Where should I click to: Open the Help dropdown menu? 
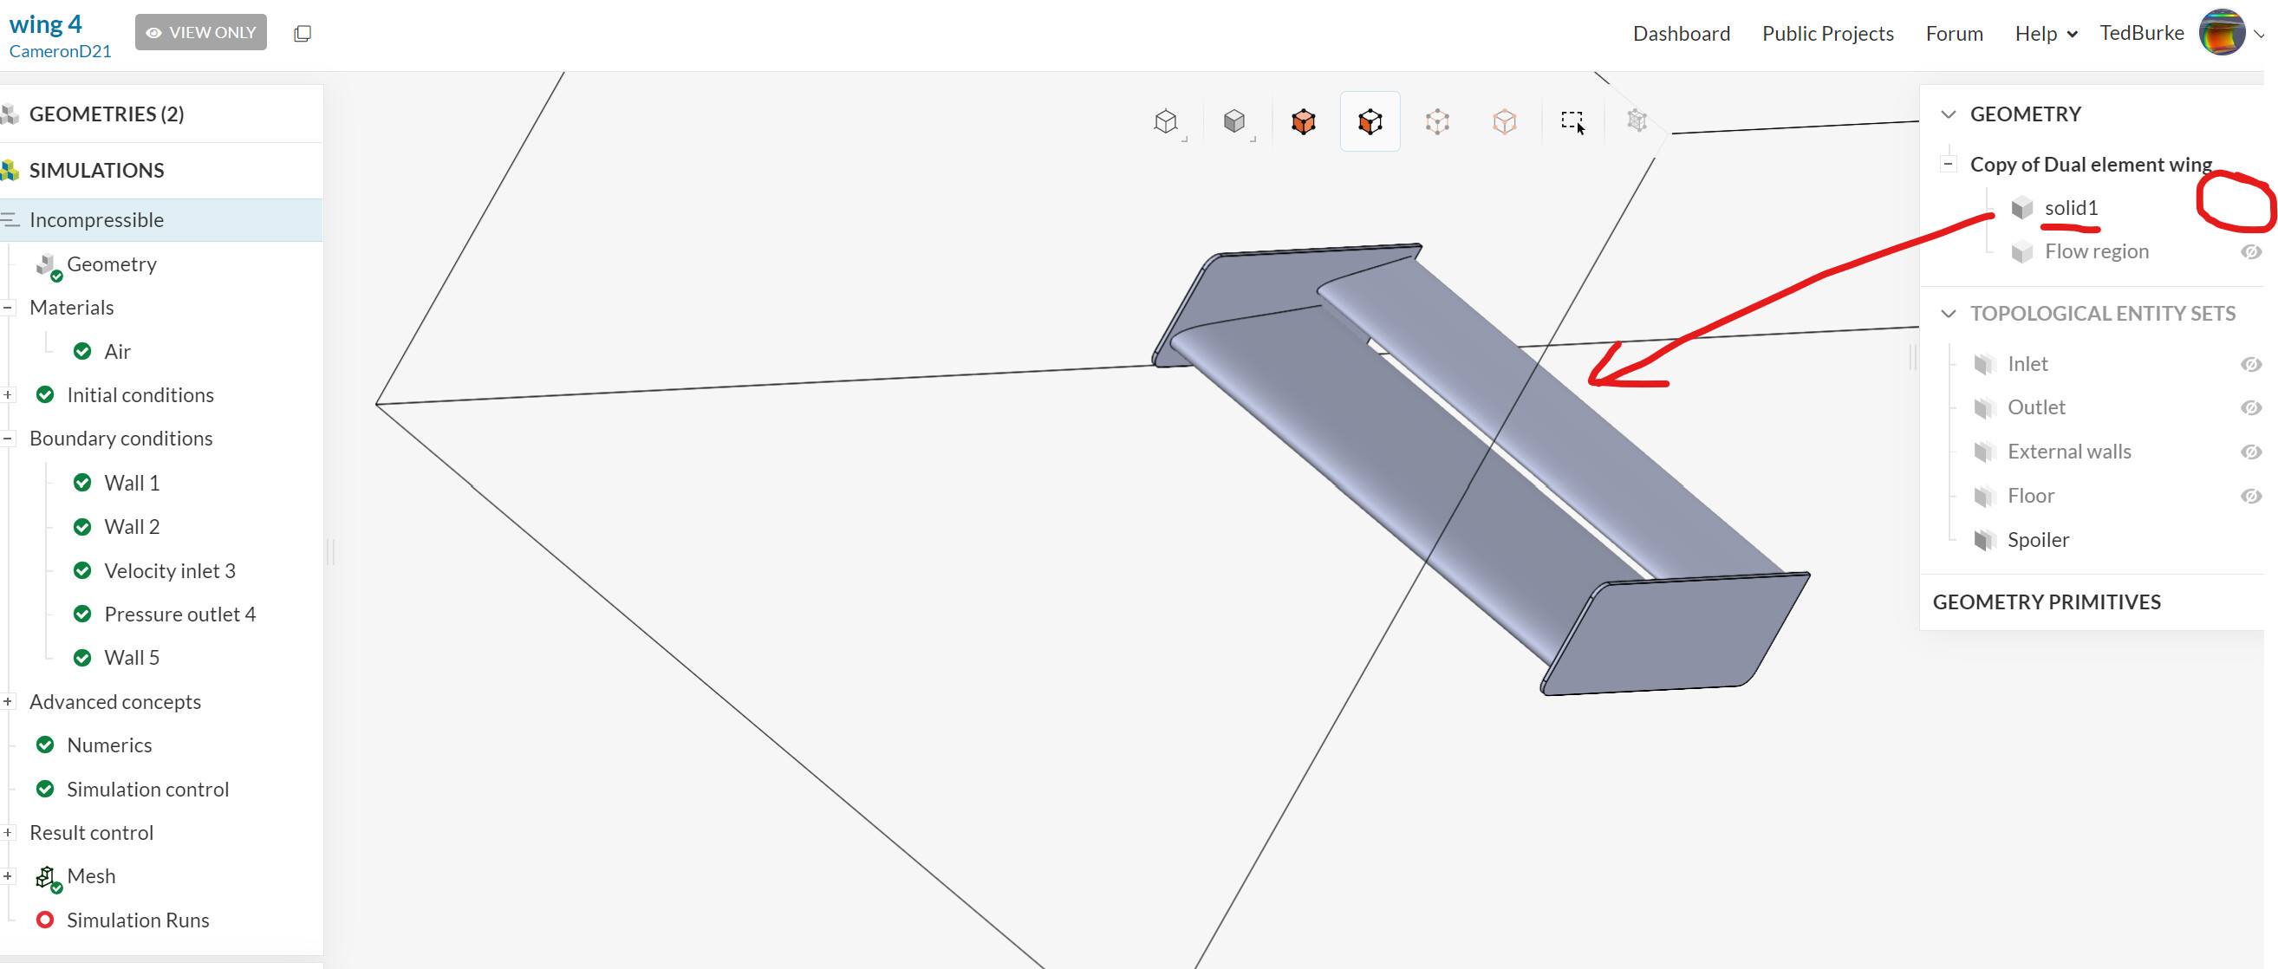2045,34
